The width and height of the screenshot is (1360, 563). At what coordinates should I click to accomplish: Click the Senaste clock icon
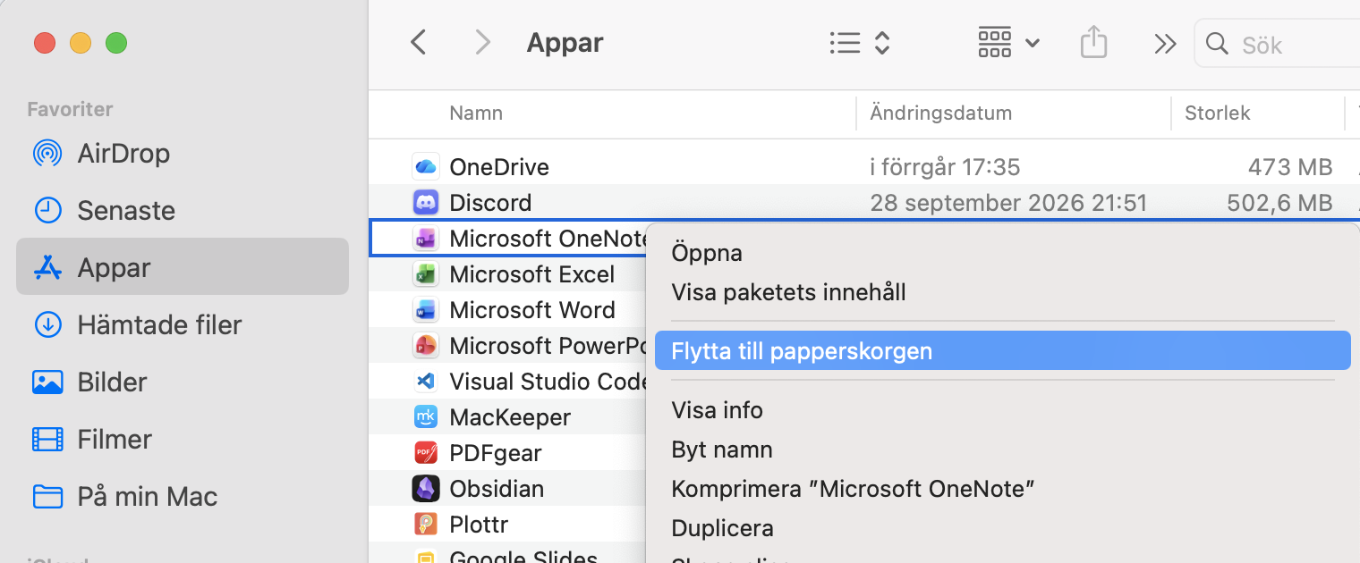click(47, 211)
